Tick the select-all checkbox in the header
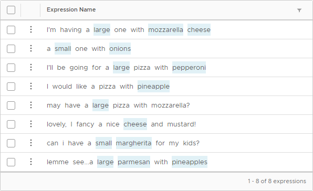This screenshot has height=191, width=313. click(x=11, y=10)
